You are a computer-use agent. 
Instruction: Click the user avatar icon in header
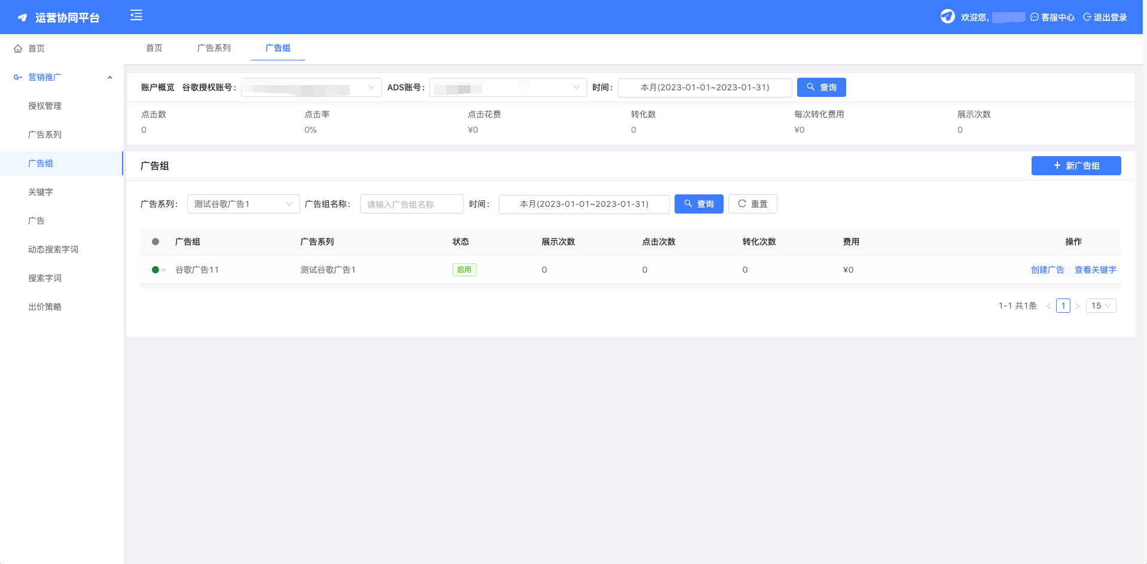[947, 17]
